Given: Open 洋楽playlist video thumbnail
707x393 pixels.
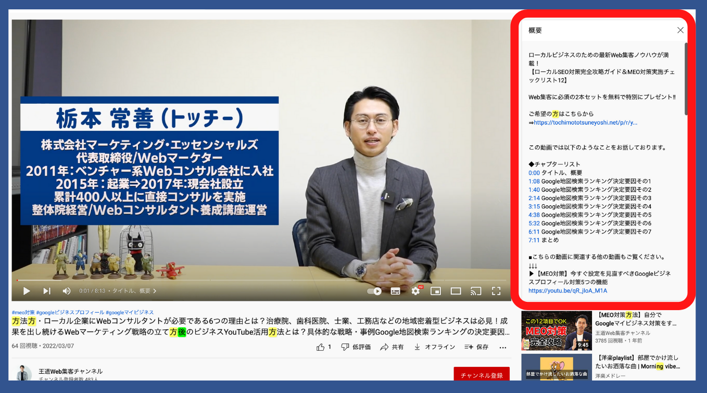Looking at the screenshot, I should pos(557,367).
